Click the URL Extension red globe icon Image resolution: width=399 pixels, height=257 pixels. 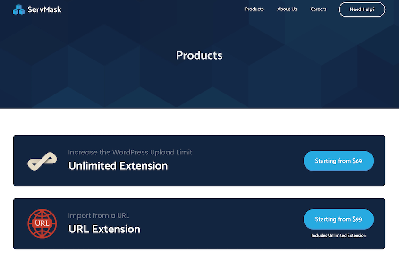[x=42, y=223]
